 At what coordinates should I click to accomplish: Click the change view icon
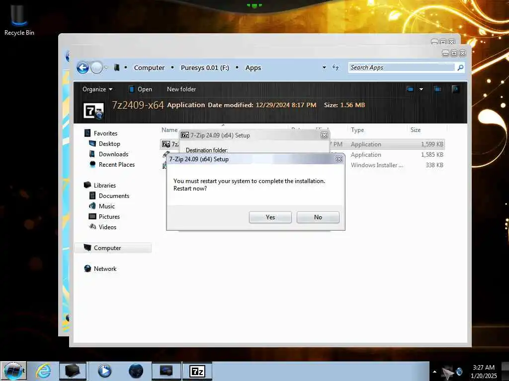pos(410,89)
